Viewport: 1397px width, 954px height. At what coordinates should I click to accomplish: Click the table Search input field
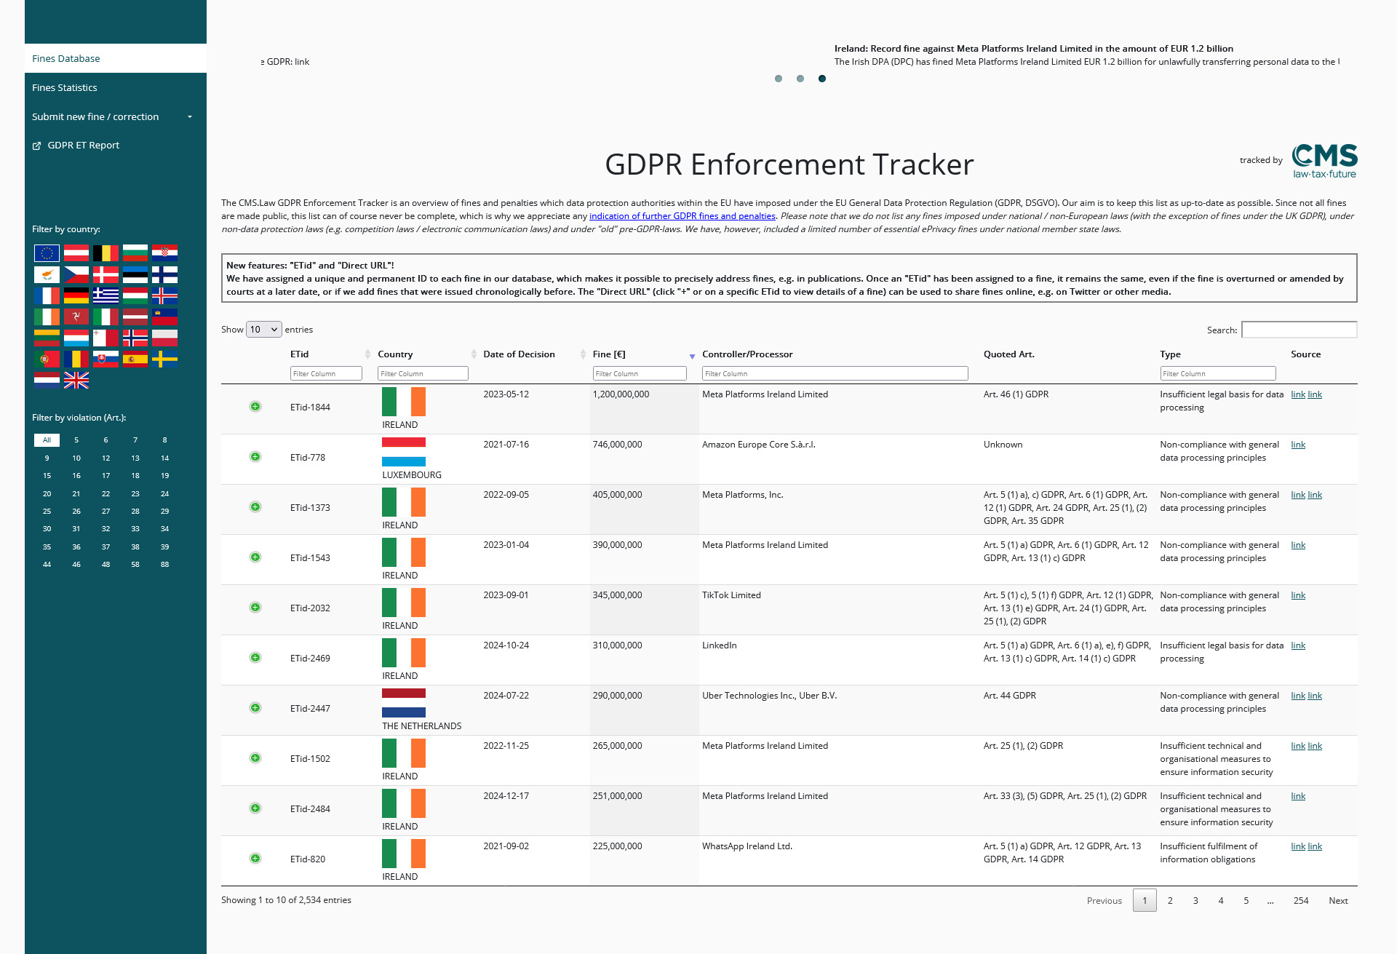pos(1298,330)
